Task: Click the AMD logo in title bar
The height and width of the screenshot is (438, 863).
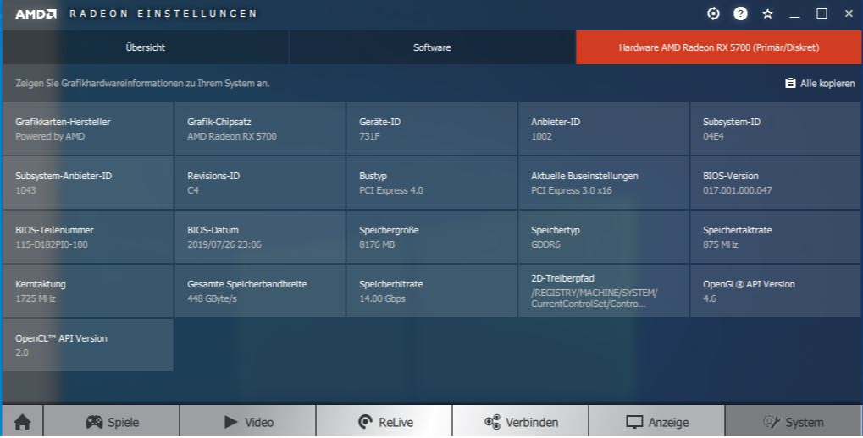Action: point(36,14)
